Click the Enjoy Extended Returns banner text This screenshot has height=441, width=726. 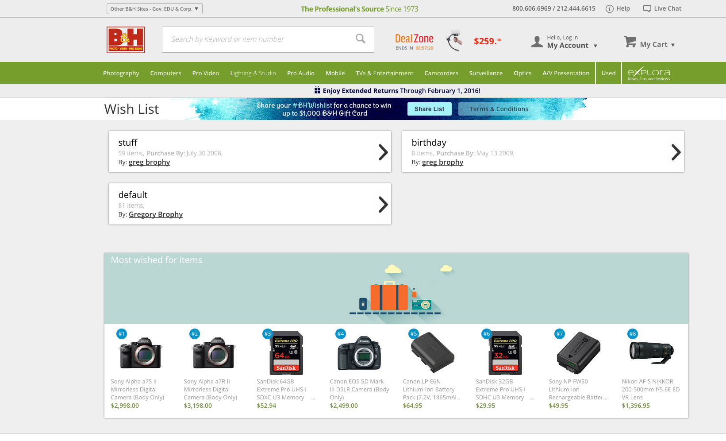pyautogui.click(x=401, y=91)
